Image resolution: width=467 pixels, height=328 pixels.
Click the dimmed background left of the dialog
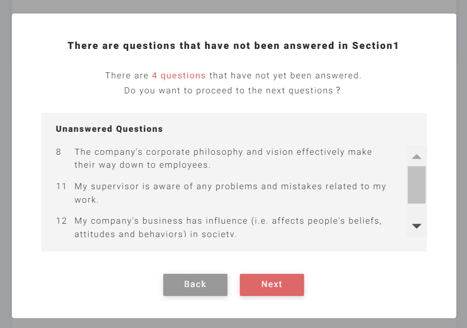coord(6,165)
